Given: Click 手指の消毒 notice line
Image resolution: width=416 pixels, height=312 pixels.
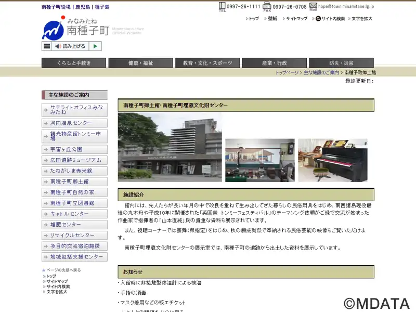Looking at the screenshot, I should point(133,293).
